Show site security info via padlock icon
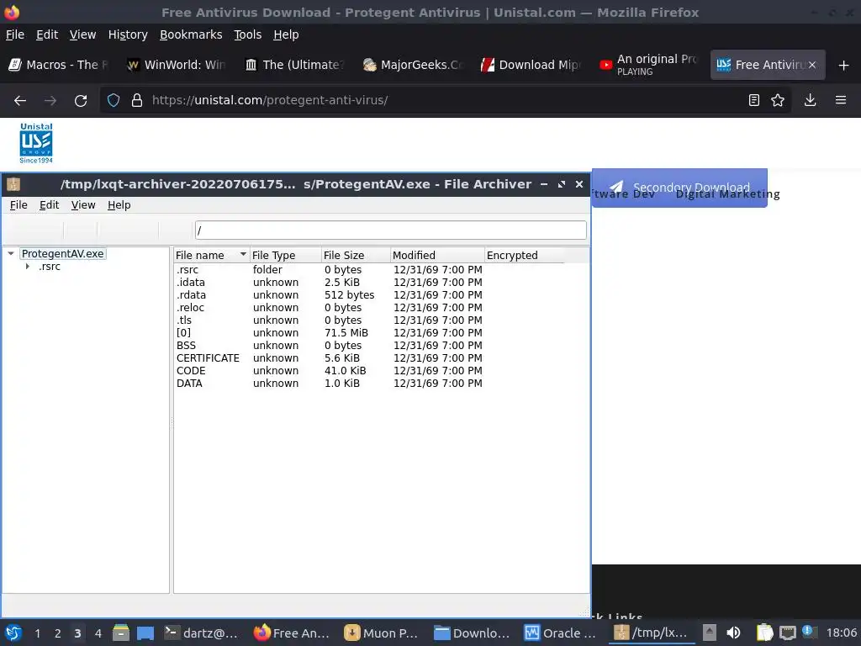 [x=137, y=101]
